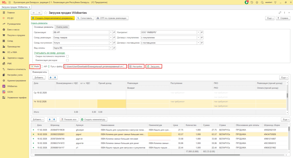Expand the Вид оплаты dropdown

[111, 48]
